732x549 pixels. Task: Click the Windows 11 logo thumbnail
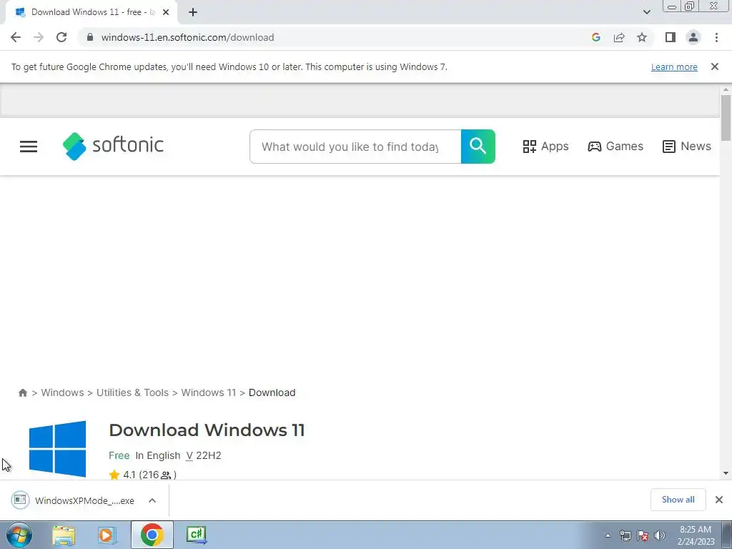point(57,449)
